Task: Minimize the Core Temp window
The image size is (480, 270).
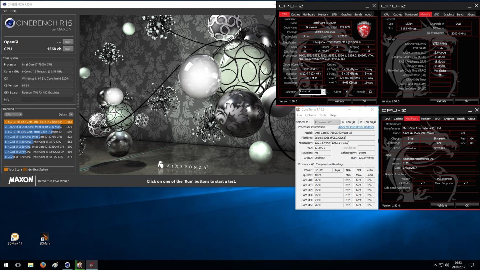Action: [x=349, y=109]
